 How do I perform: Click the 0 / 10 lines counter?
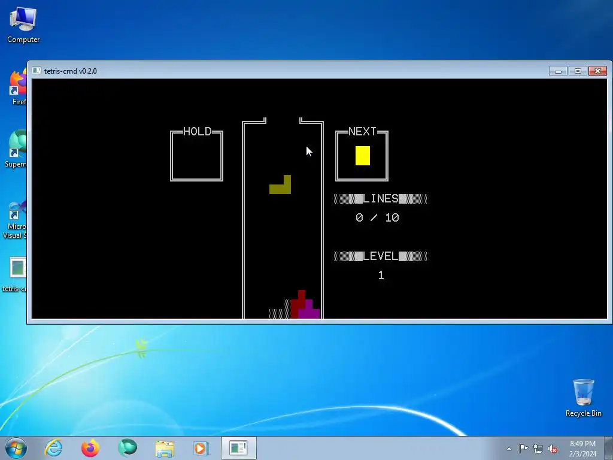(x=377, y=217)
